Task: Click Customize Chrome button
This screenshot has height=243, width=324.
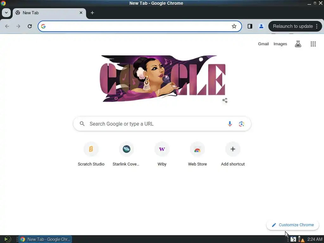Action: tap(293, 225)
